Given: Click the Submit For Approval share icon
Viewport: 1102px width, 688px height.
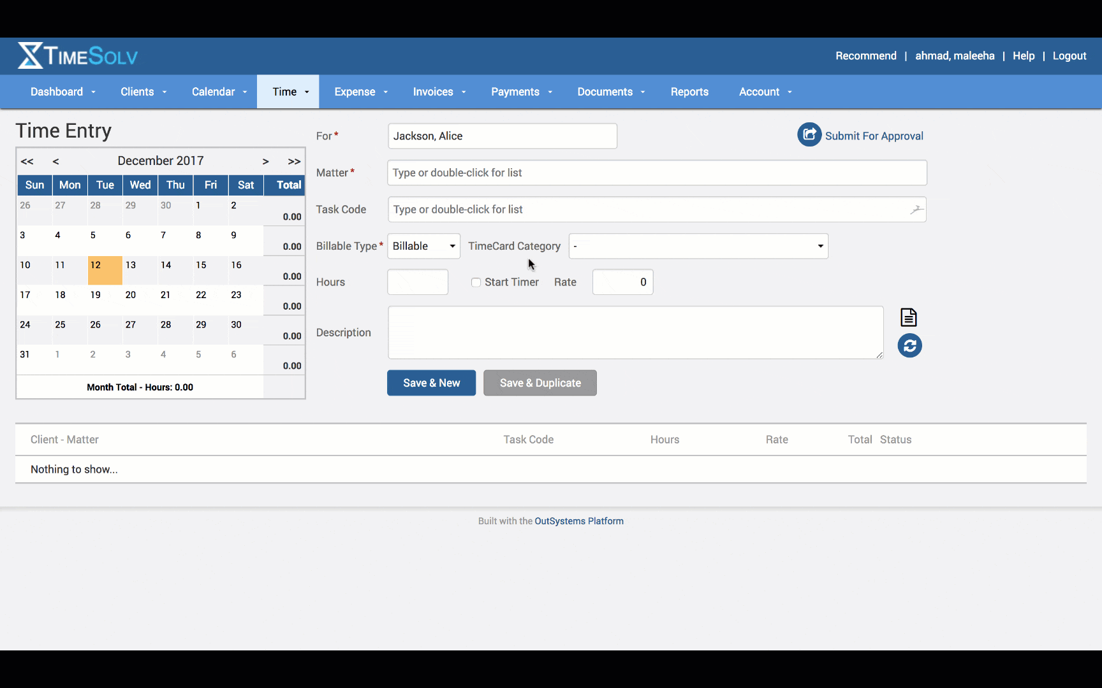Looking at the screenshot, I should click(x=809, y=134).
